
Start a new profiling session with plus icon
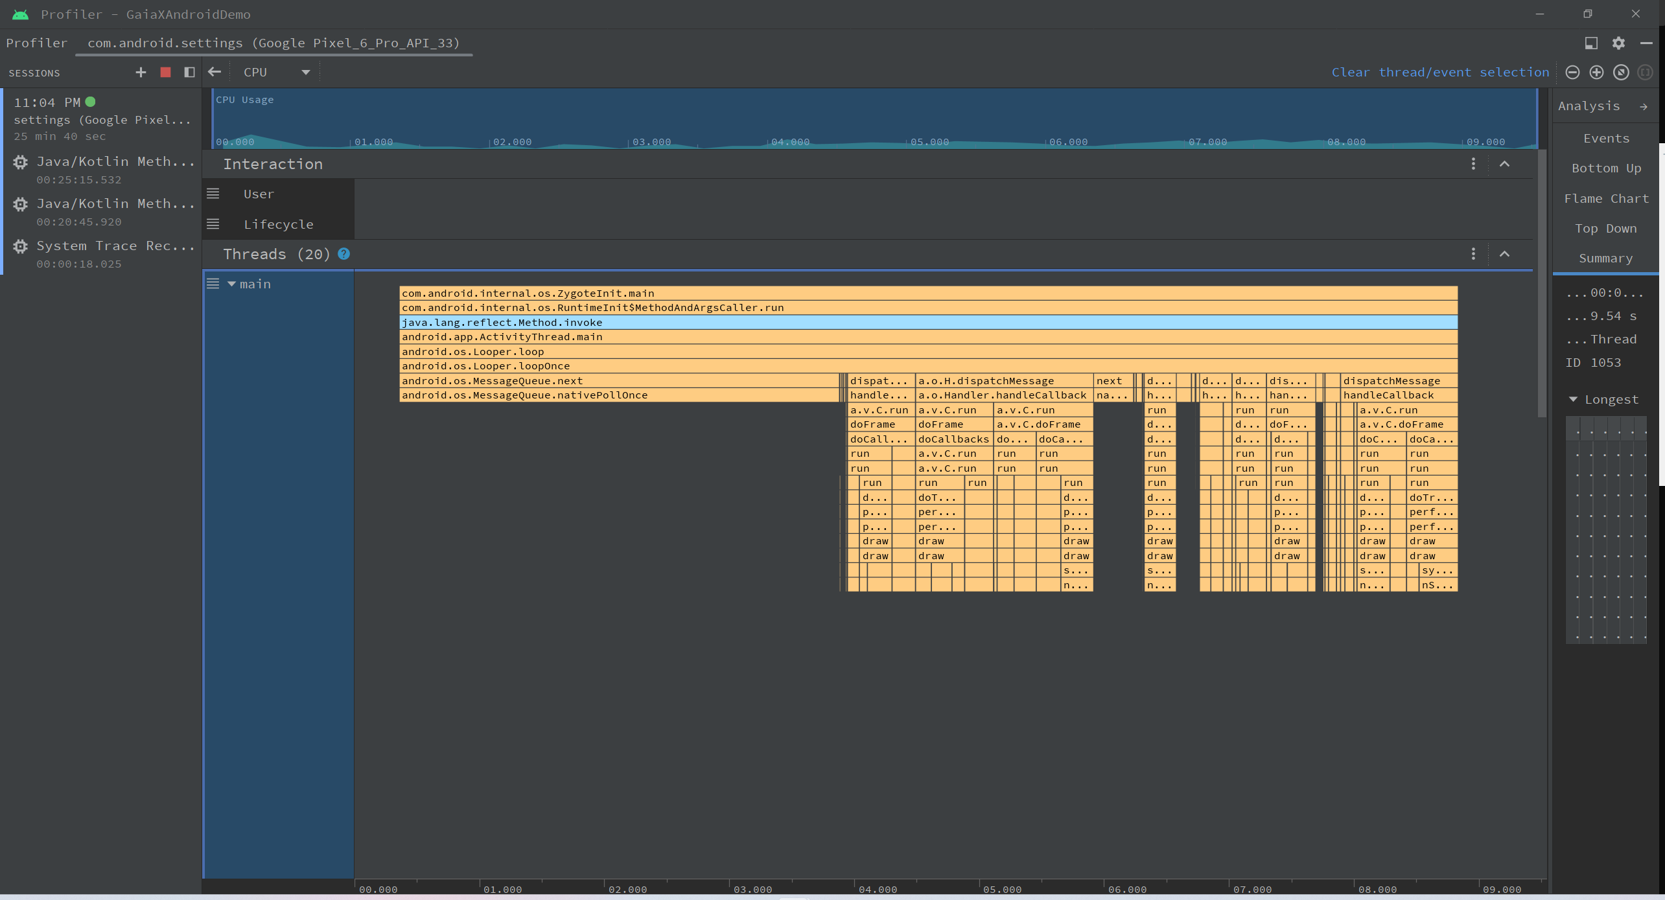coord(141,72)
